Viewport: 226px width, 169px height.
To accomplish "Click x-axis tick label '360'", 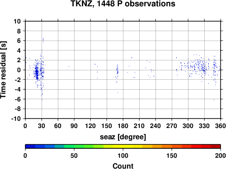I will (x=221, y=126).
